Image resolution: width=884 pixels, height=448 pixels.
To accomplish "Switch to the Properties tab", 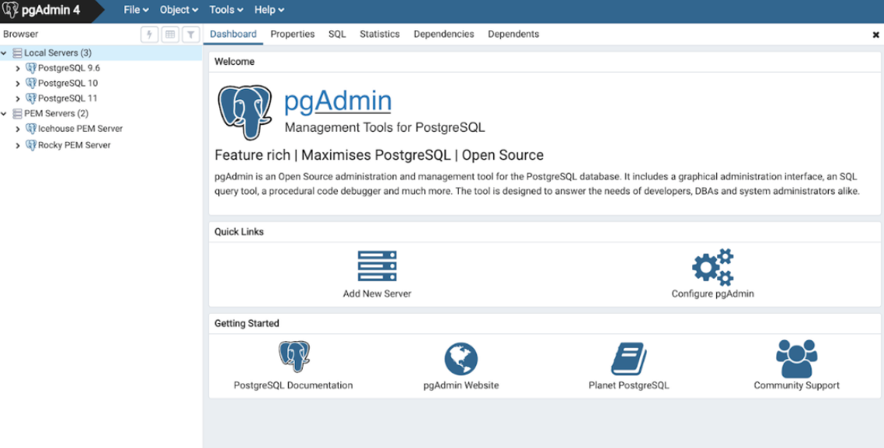I will click(x=293, y=34).
